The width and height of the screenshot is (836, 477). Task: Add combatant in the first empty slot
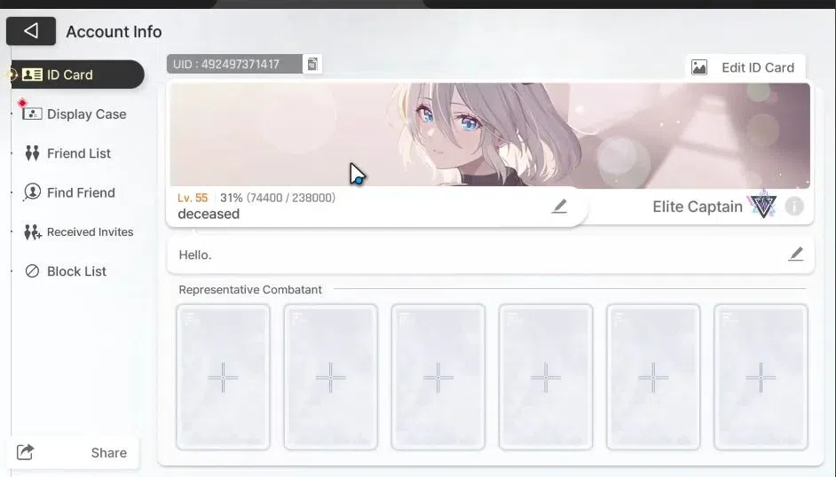coord(223,378)
